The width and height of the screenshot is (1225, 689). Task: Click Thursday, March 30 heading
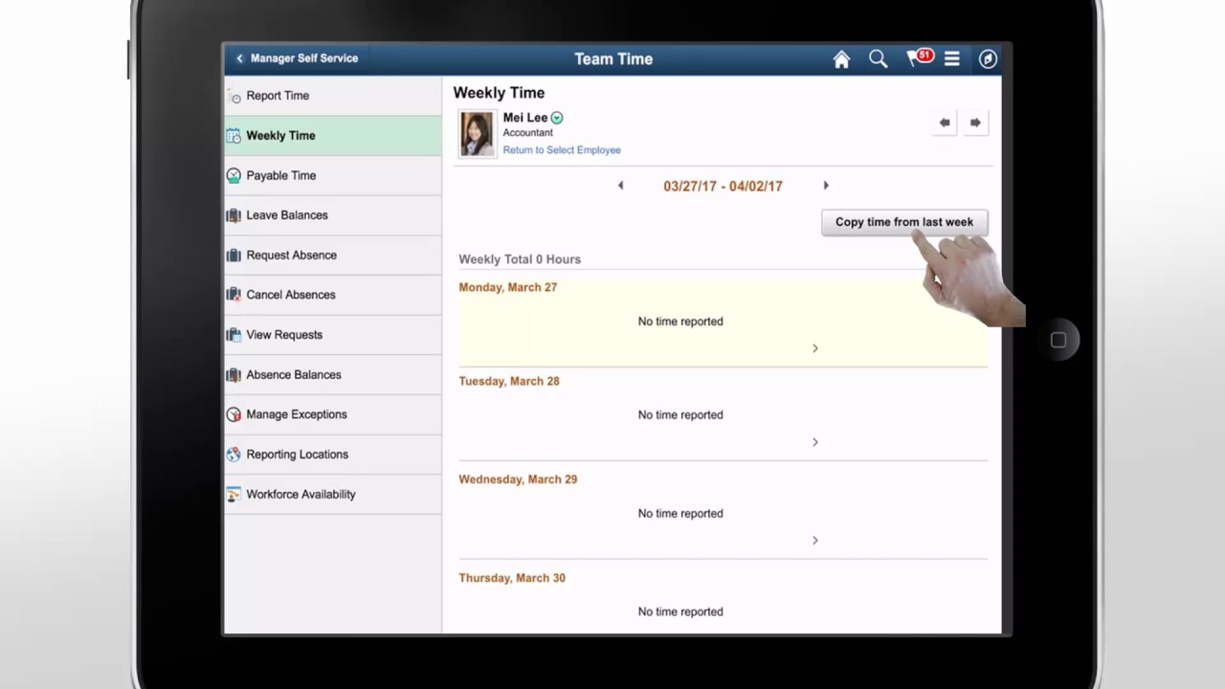pyautogui.click(x=512, y=578)
